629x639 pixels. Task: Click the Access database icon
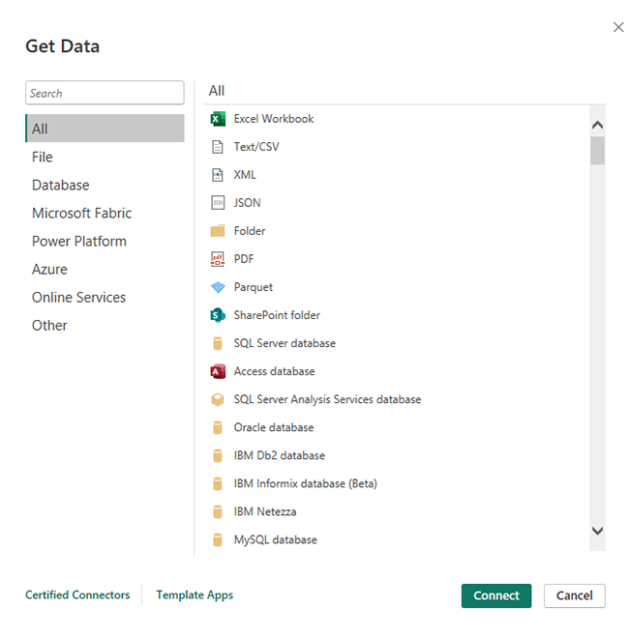[218, 371]
